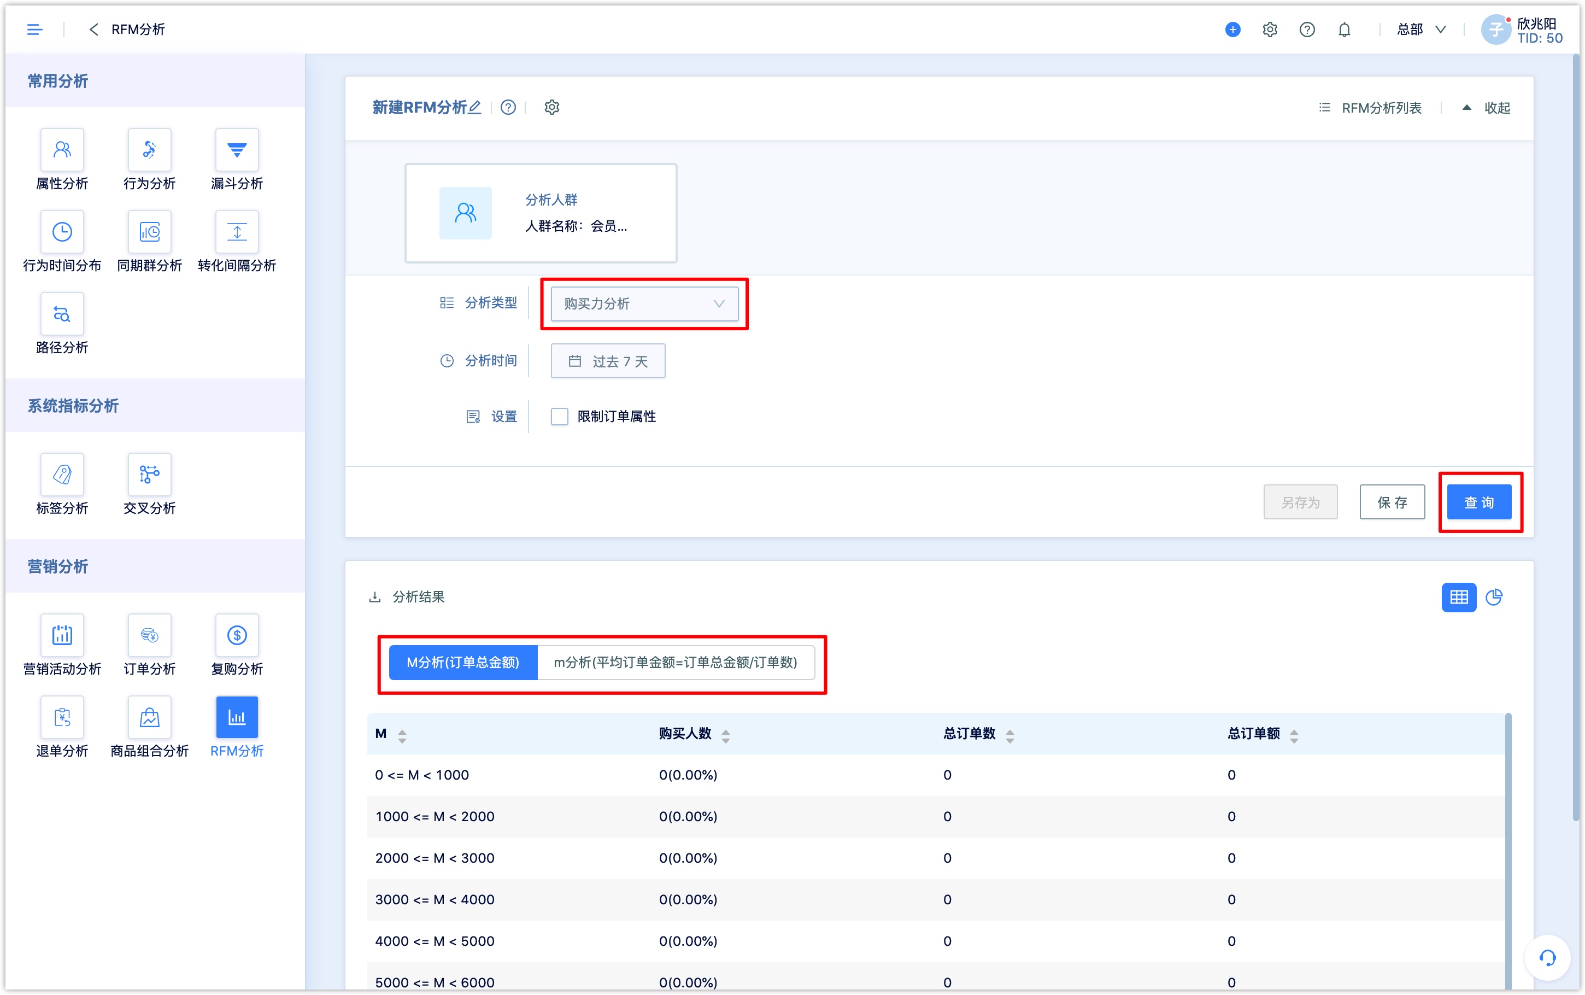The height and width of the screenshot is (995, 1585).
Task: Open the 商品组合分析 icon
Action: [149, 717]
